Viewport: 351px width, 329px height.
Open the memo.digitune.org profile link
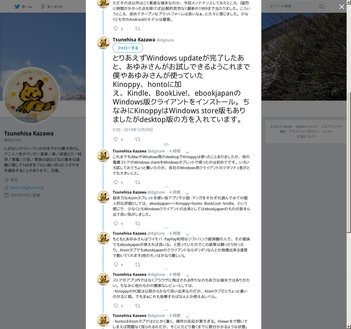27,188
